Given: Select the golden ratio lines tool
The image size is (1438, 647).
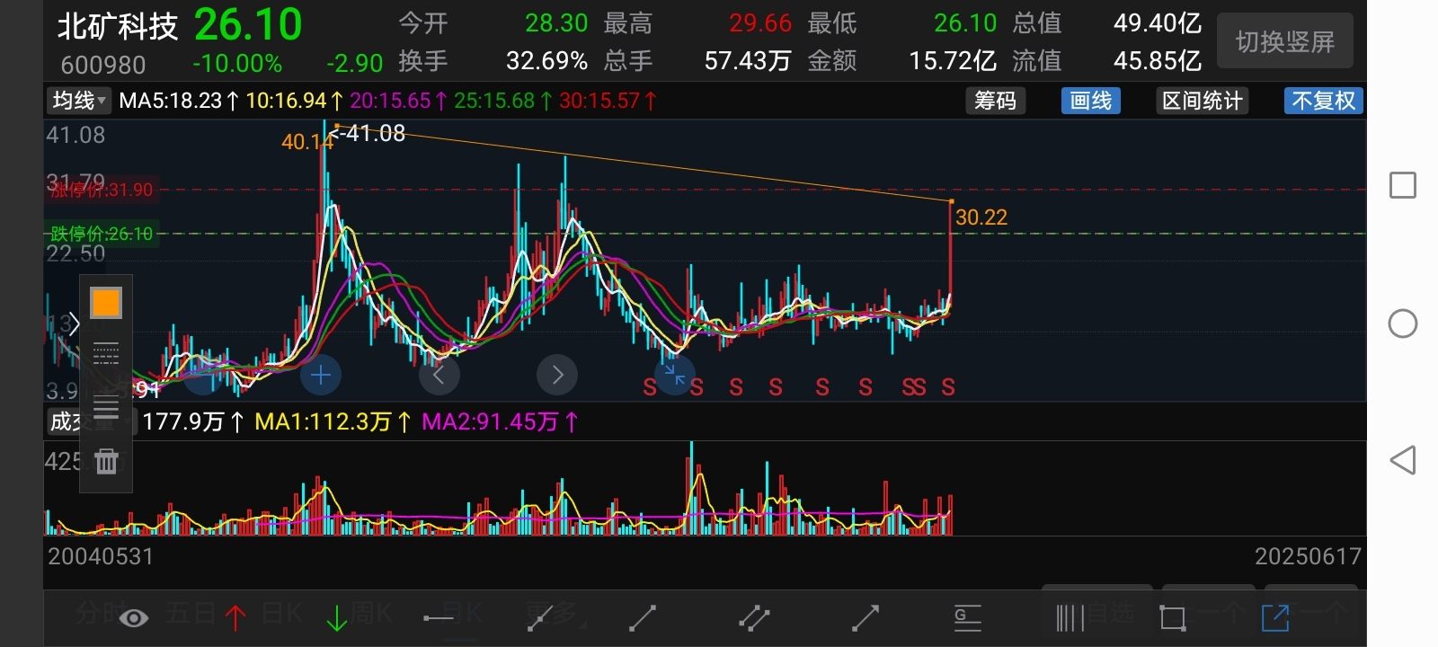Looking at the screenshot, I should 967,617.
